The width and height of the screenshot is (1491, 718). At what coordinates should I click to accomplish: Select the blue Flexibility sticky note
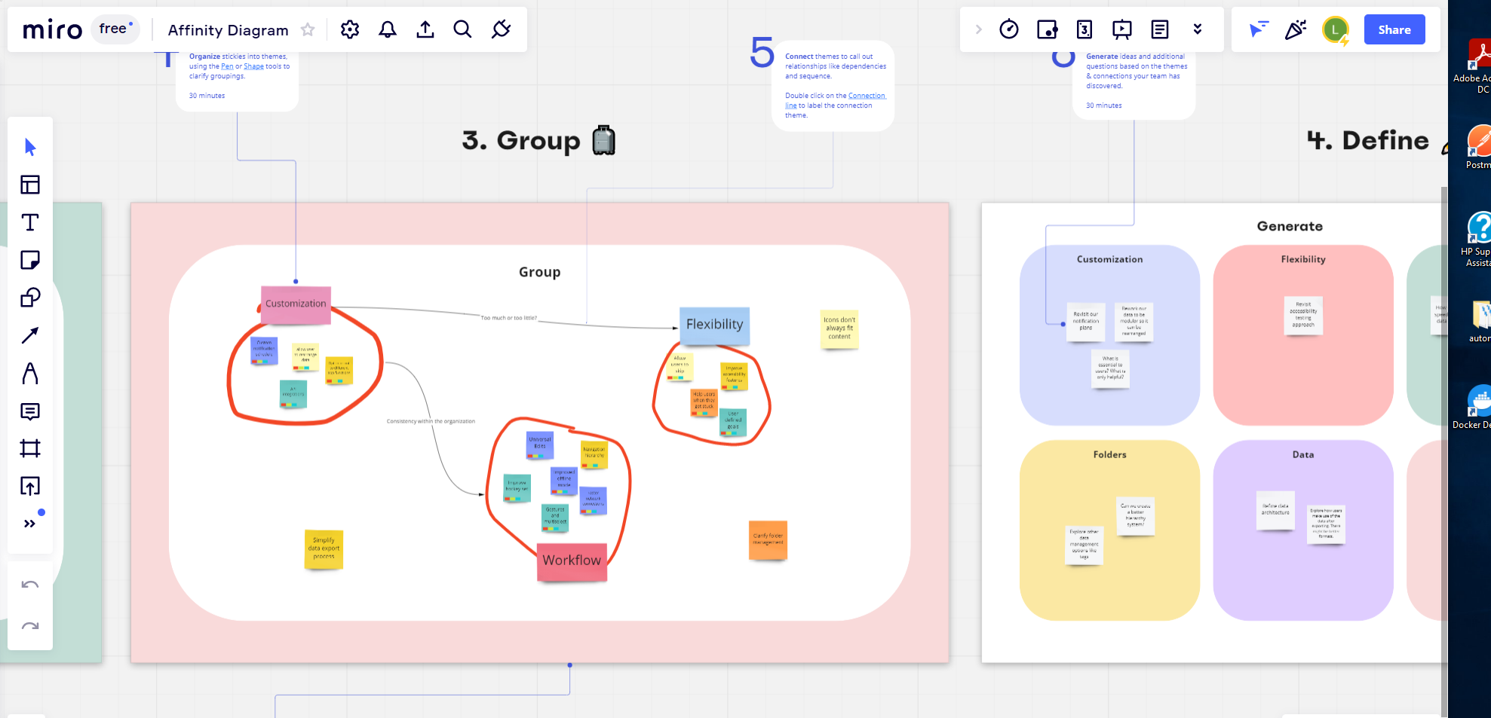[x=714, y=325]
